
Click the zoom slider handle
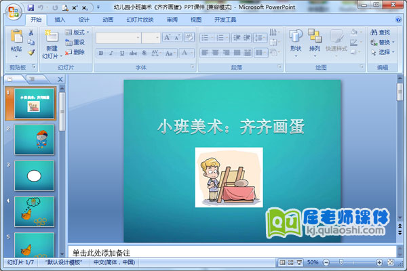point(341,262)
